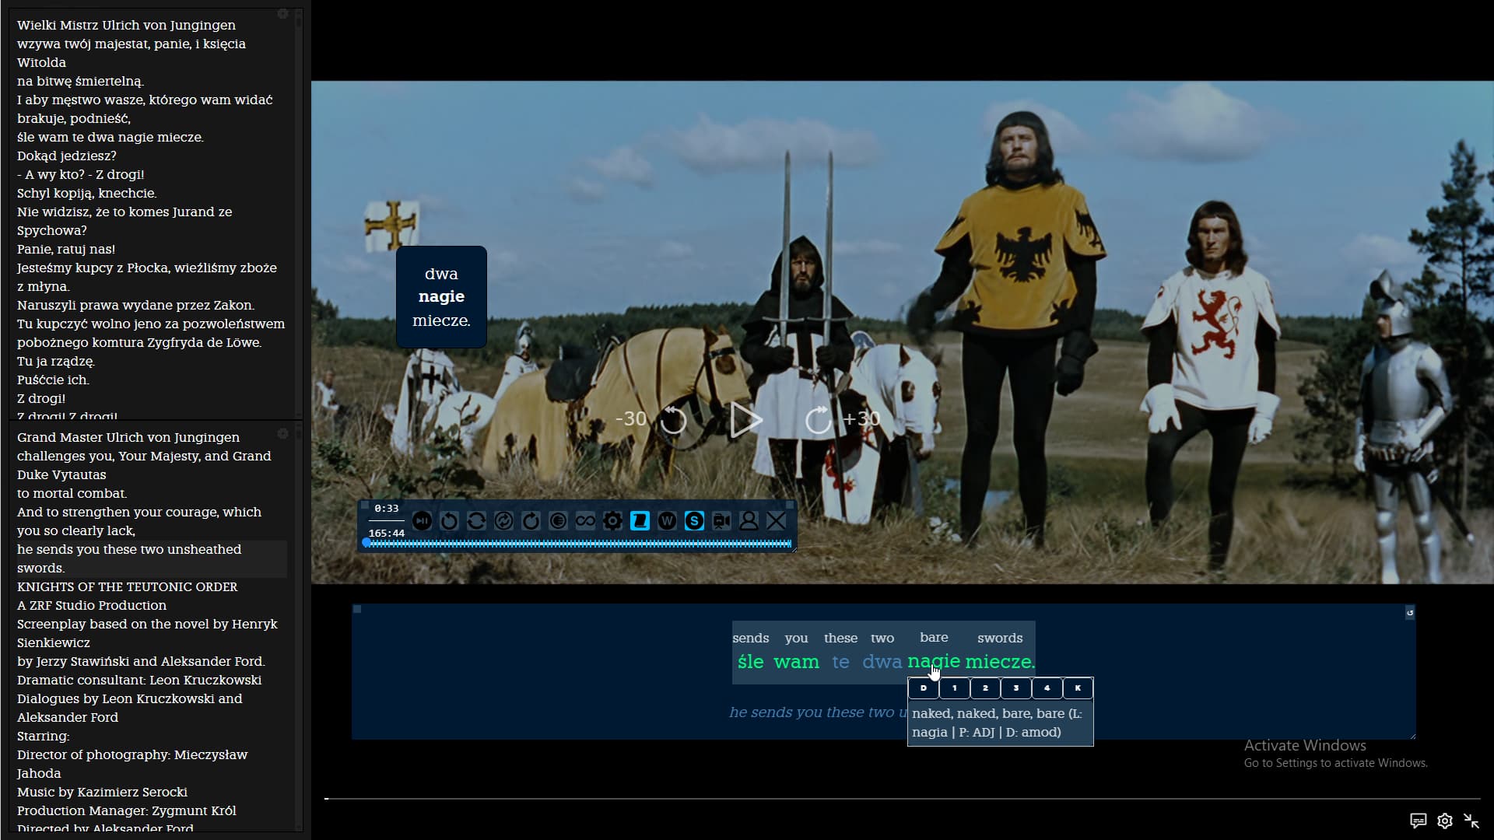Screen dimensions: 1494x840
Task: Click the word 'miecze.' in subtitle
Action: tap(1000, 662)
